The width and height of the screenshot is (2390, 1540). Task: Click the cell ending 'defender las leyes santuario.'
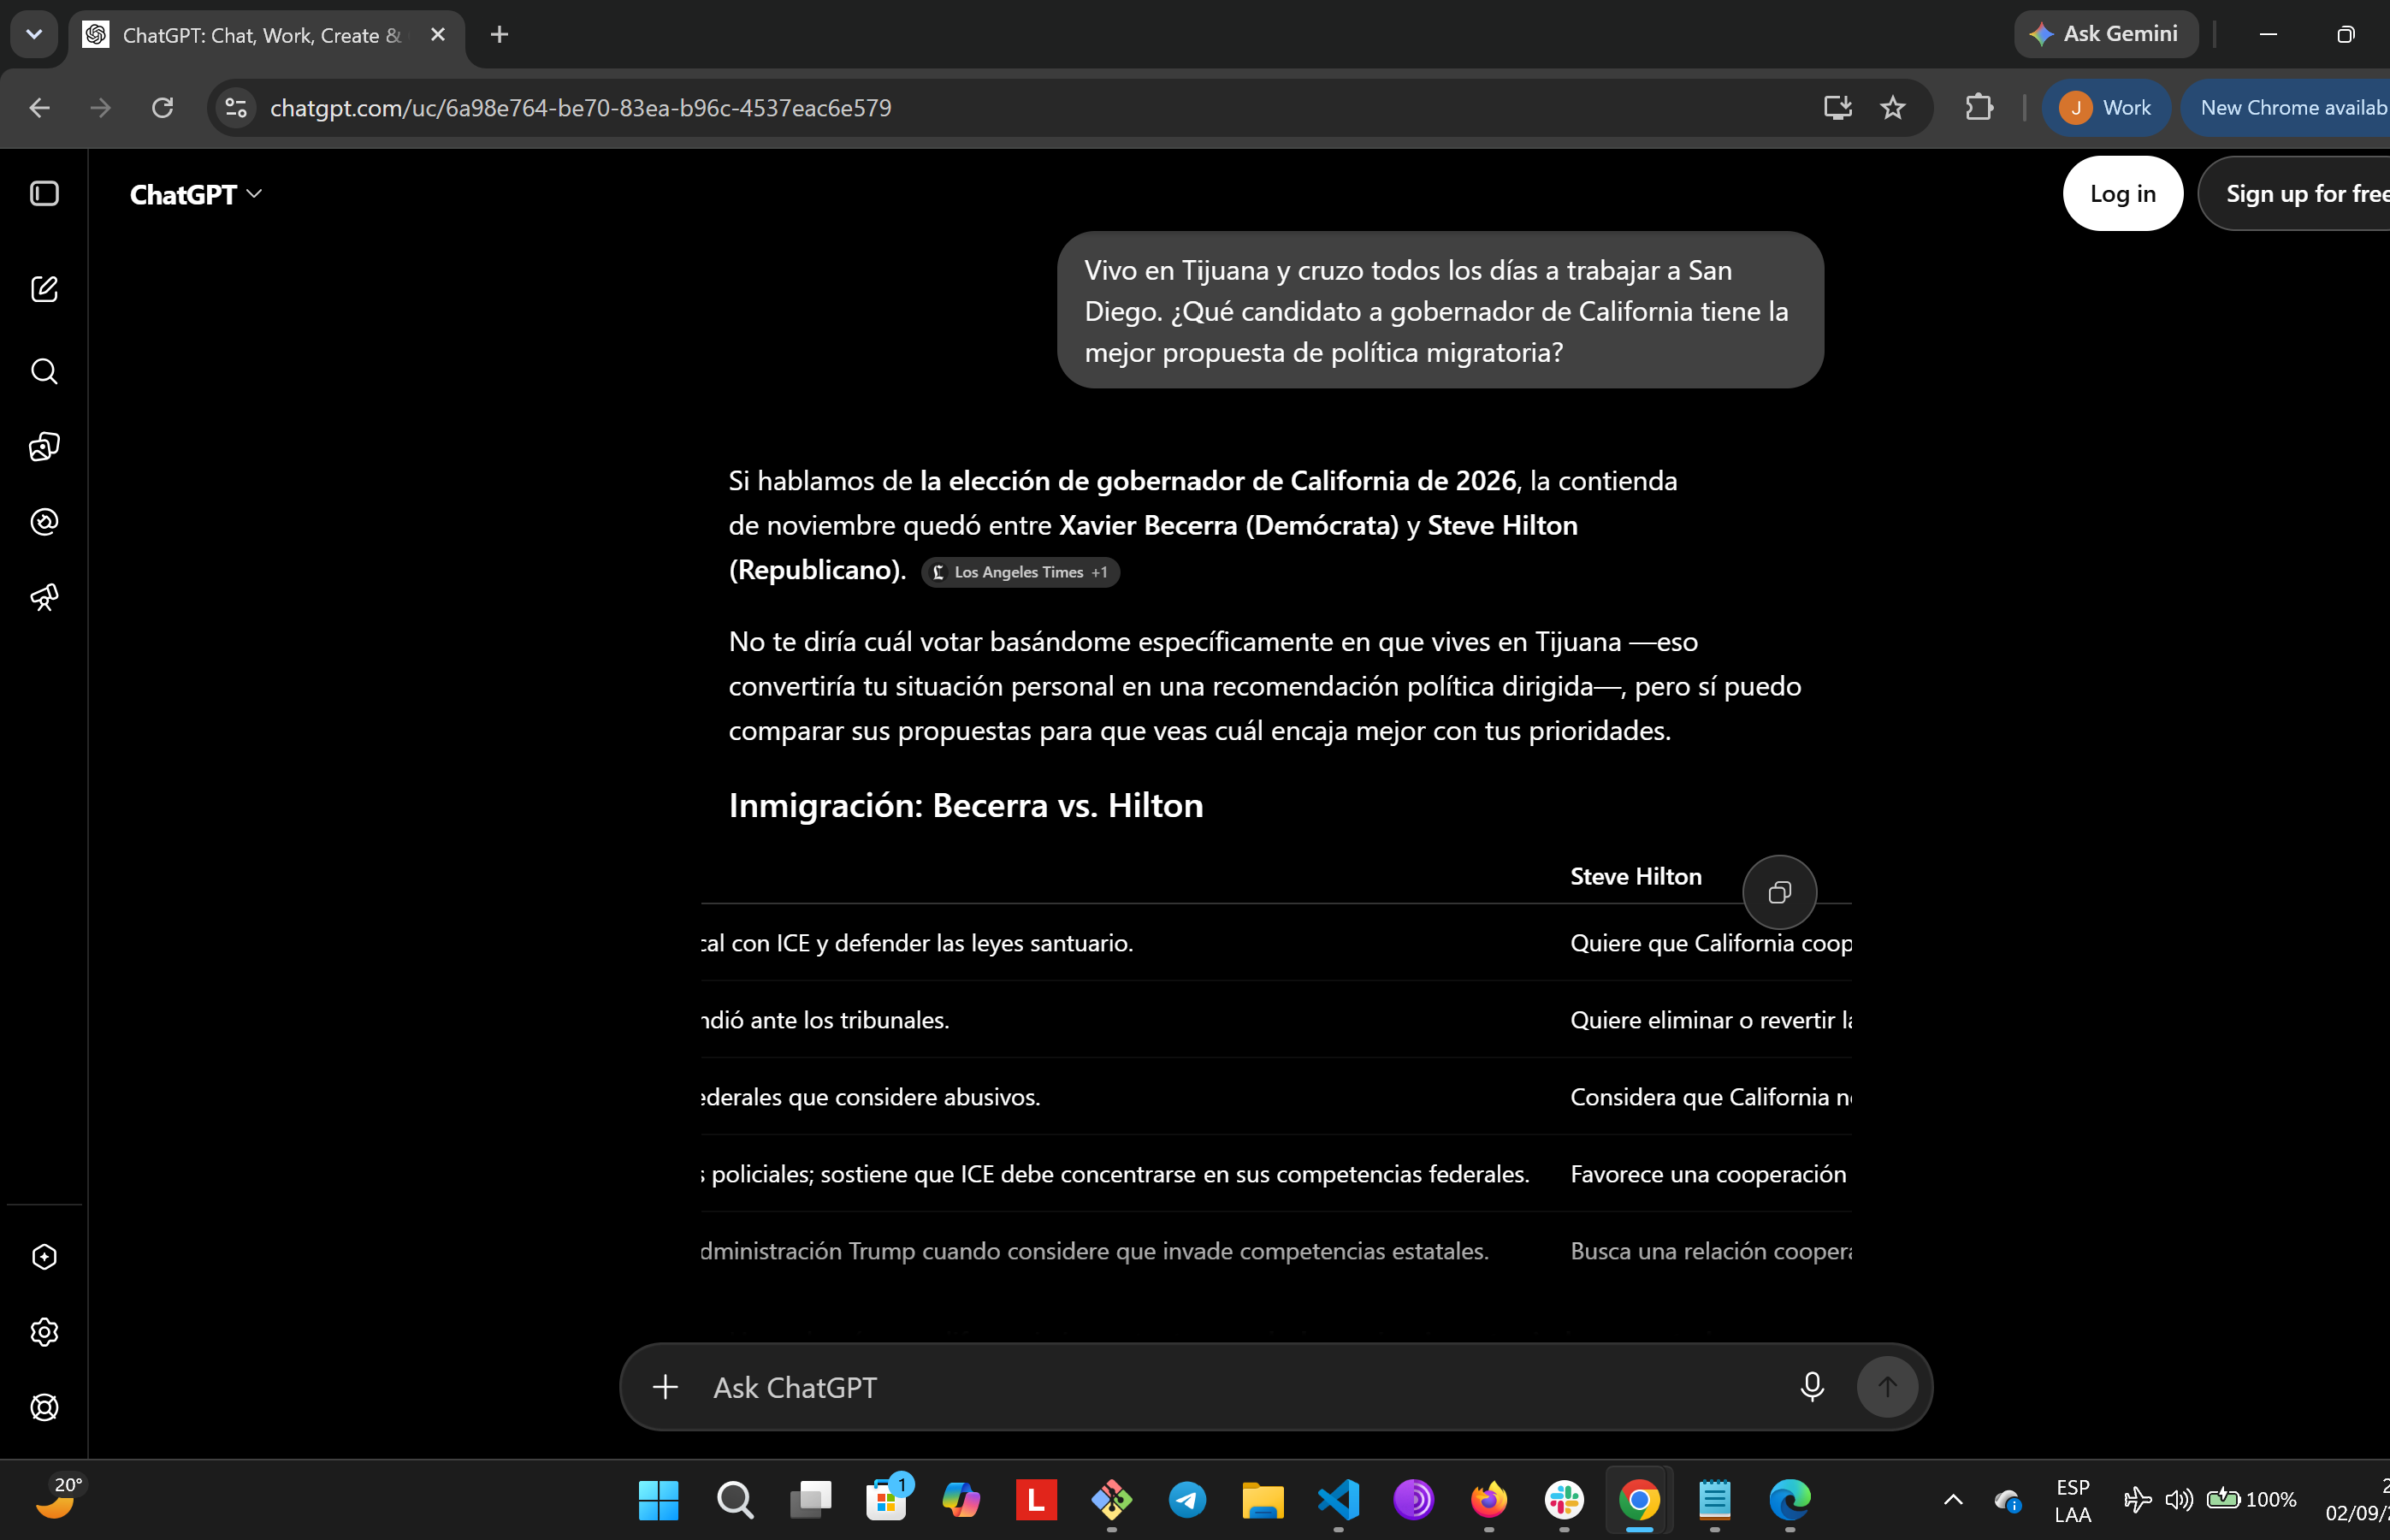[917, 943]
